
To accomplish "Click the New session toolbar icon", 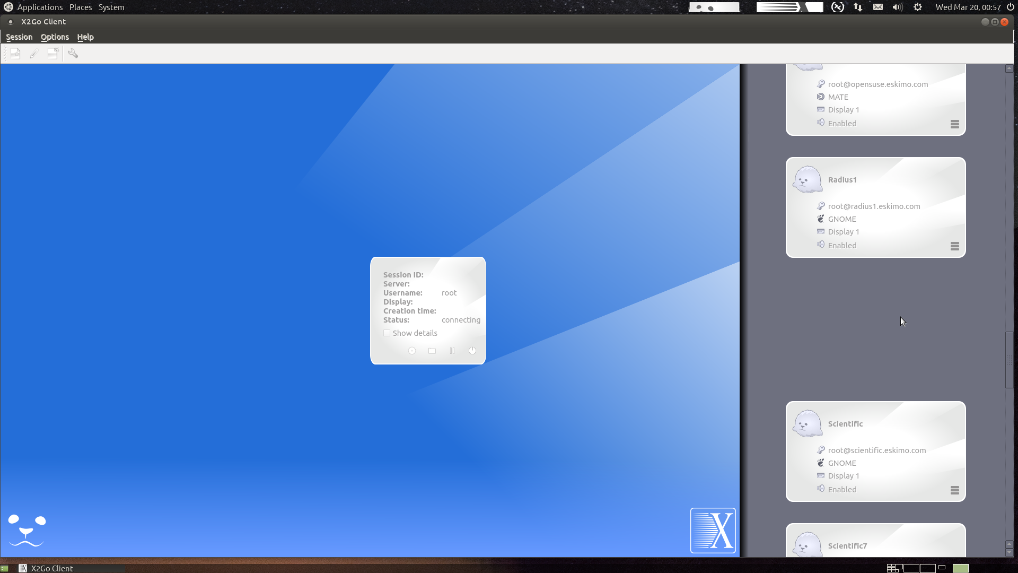I will (x=15, y=54).
